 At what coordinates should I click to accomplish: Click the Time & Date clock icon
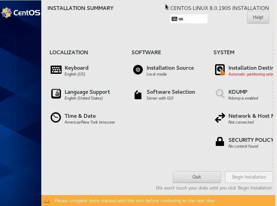pos(56,117)
